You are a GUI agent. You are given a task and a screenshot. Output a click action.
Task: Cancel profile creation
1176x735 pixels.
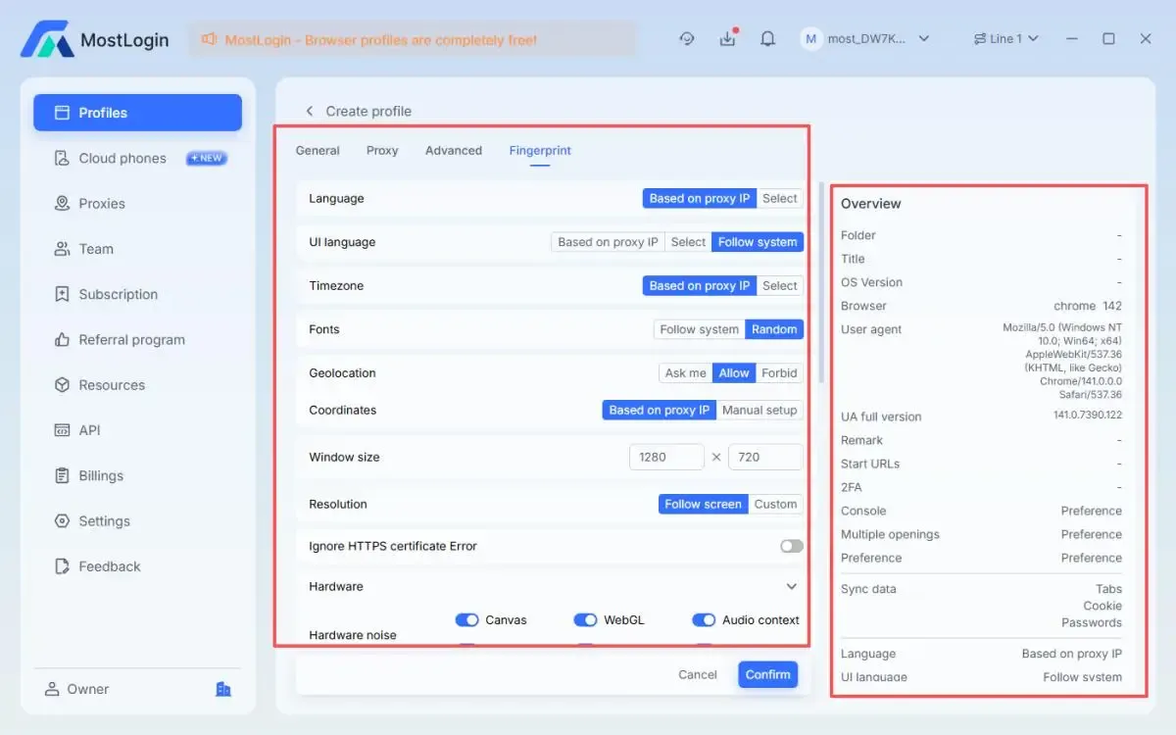coord(698,674)
